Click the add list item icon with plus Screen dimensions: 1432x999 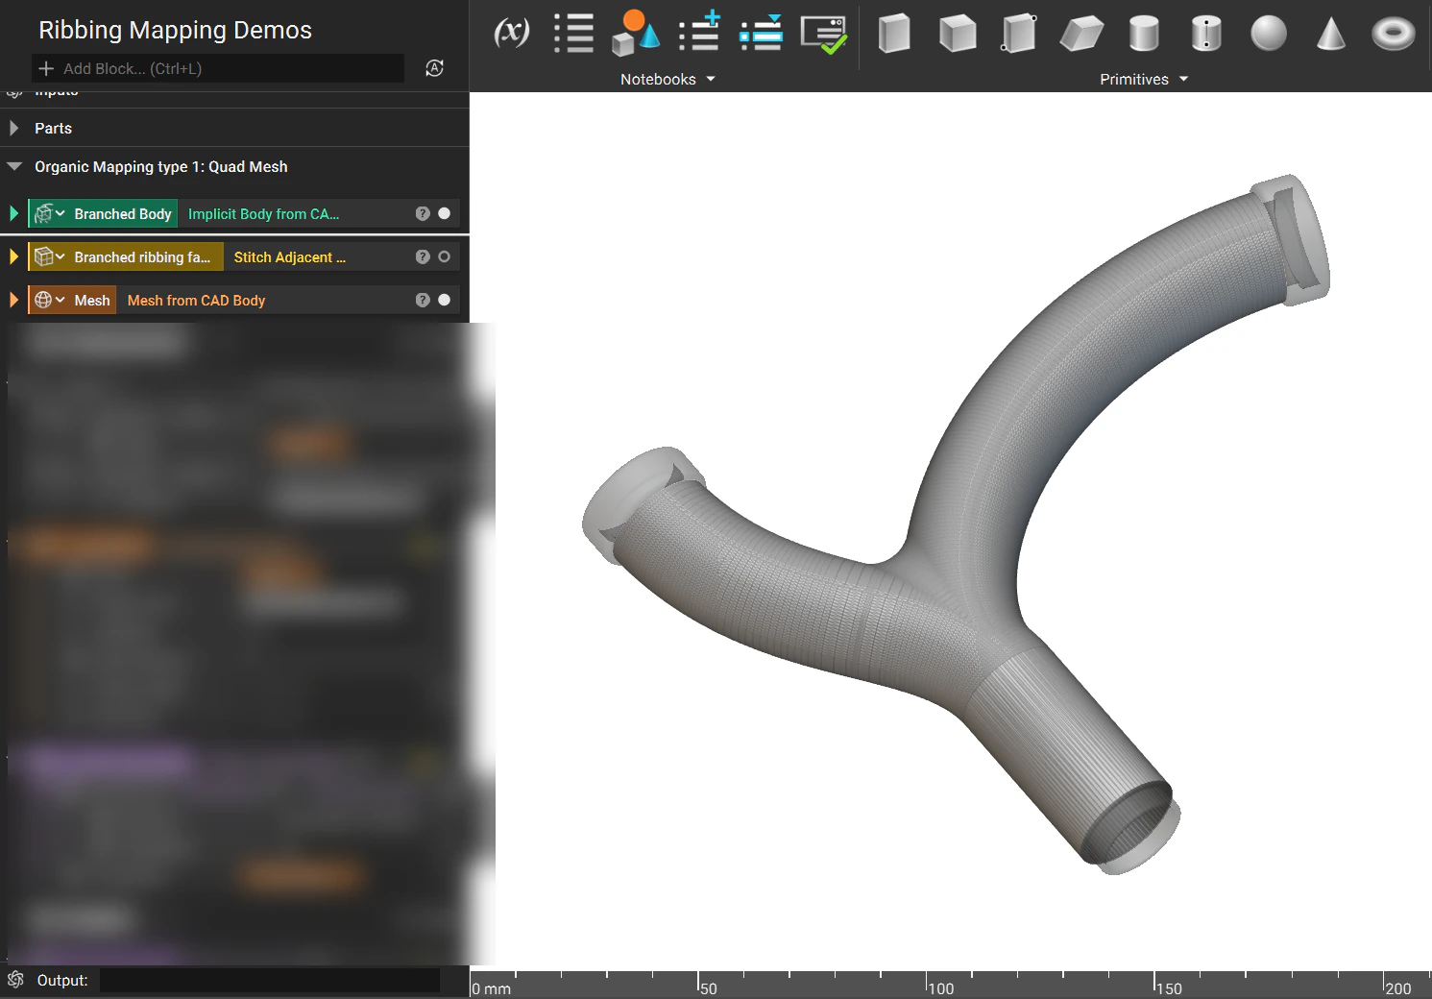coord(700,32)
